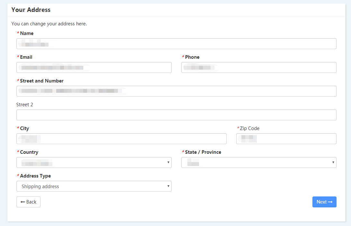Screen dimensions: 351x226
Task: Click the Street and Number input box
Action: tap(176, 91)
